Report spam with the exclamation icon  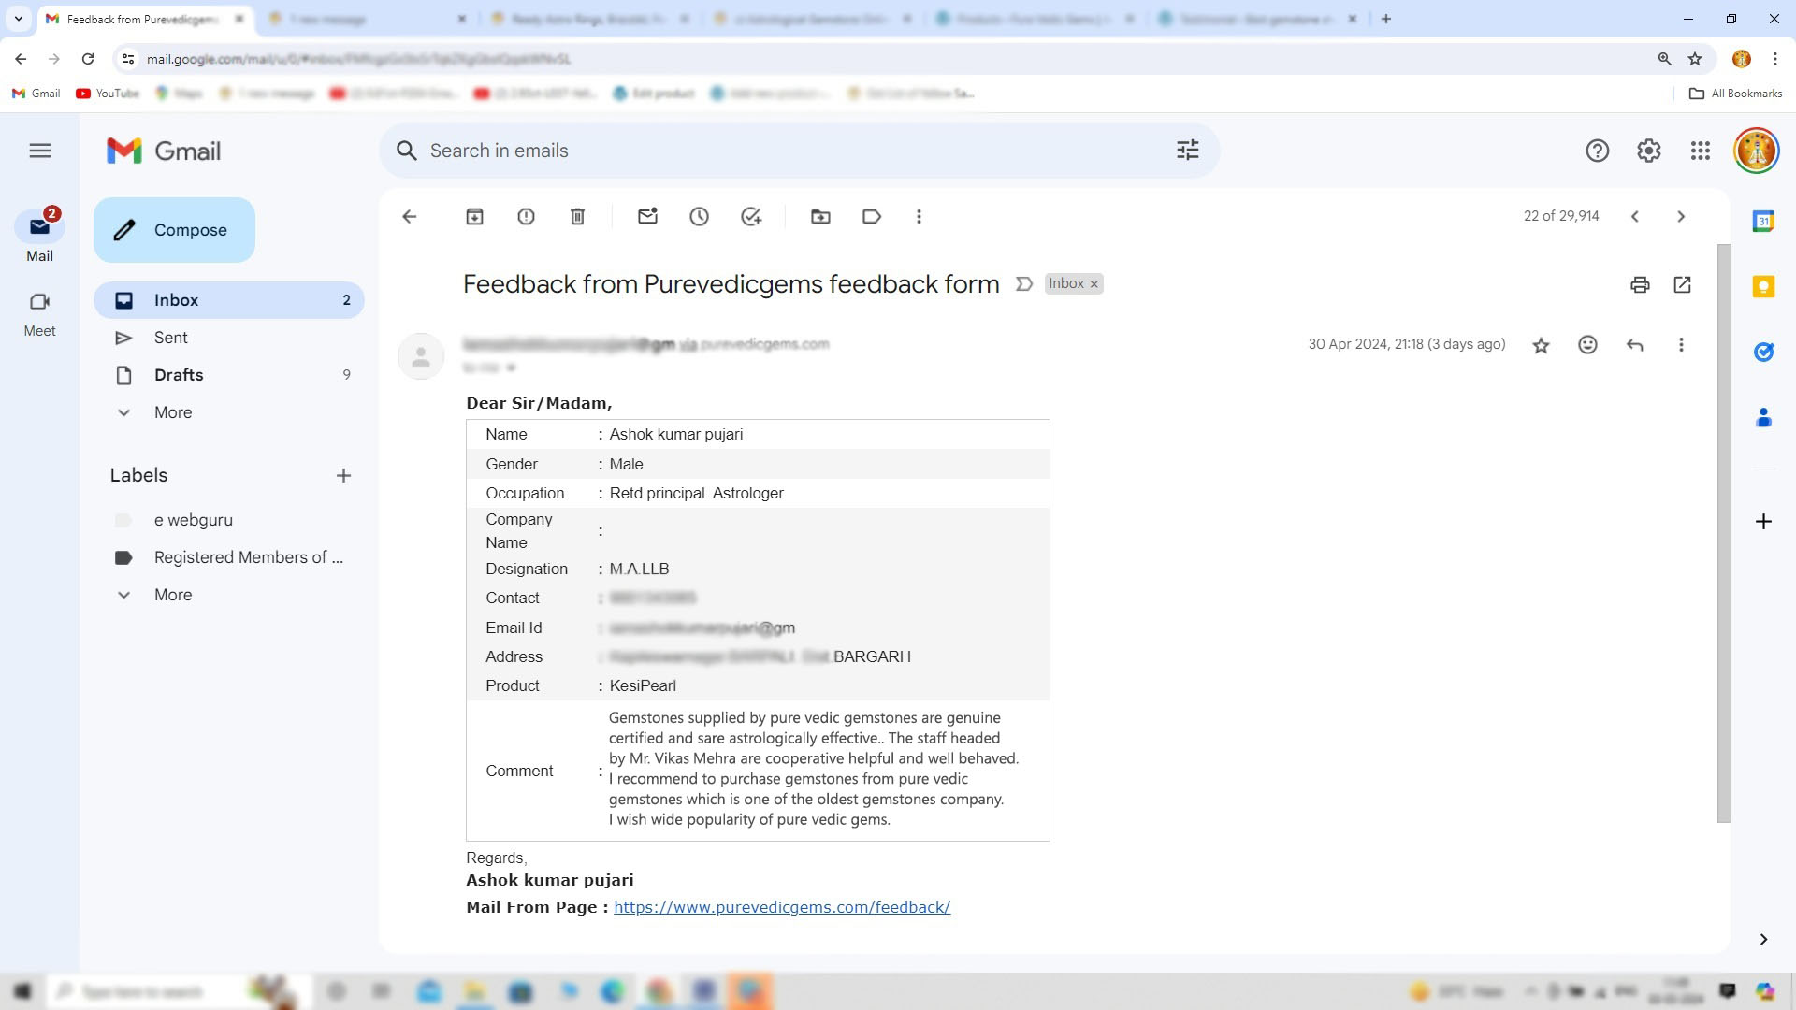coord(526,217)
